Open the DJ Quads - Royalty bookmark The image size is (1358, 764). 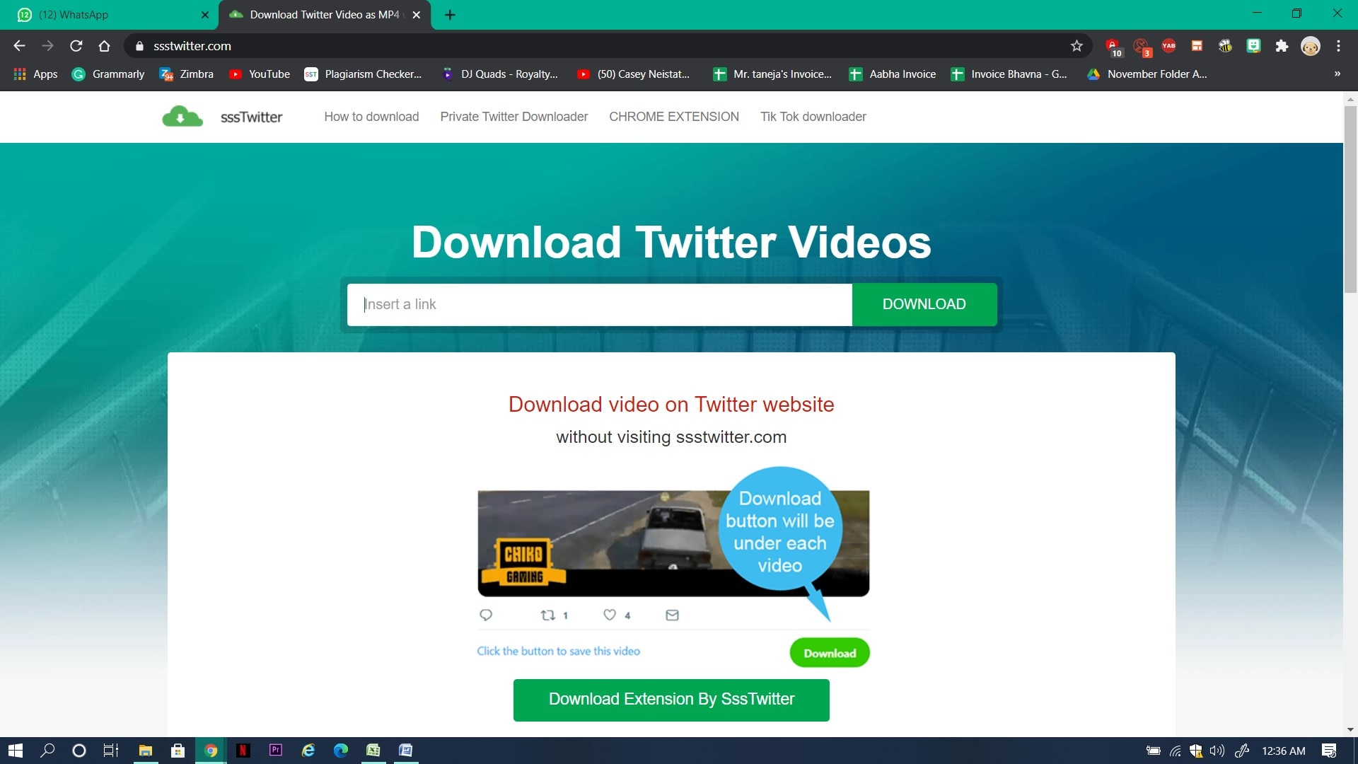tap(499, 74)
